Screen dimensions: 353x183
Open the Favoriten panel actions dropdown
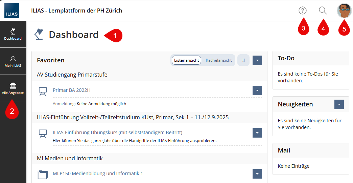tap(257, 60)
